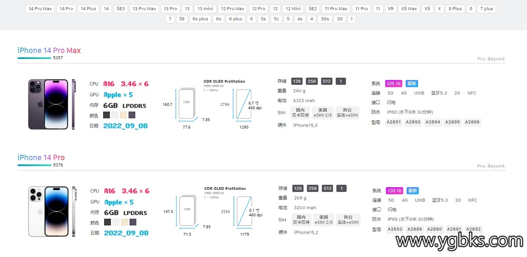Click the iPhone15,2 hardware identifier
The image size is (527, 257).
coord(306,232)
